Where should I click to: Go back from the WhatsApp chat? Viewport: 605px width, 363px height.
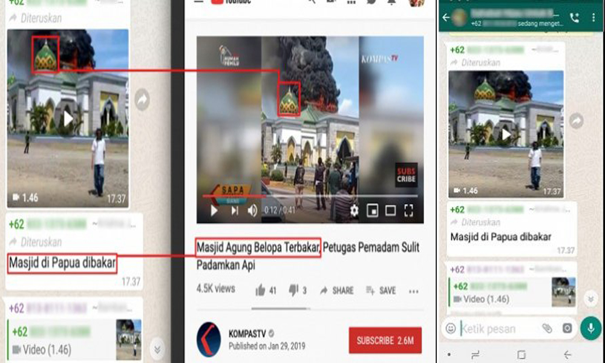[446, 18]
